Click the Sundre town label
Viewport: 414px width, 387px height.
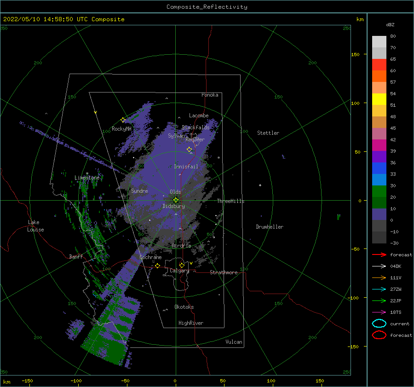tap(139, 191)
